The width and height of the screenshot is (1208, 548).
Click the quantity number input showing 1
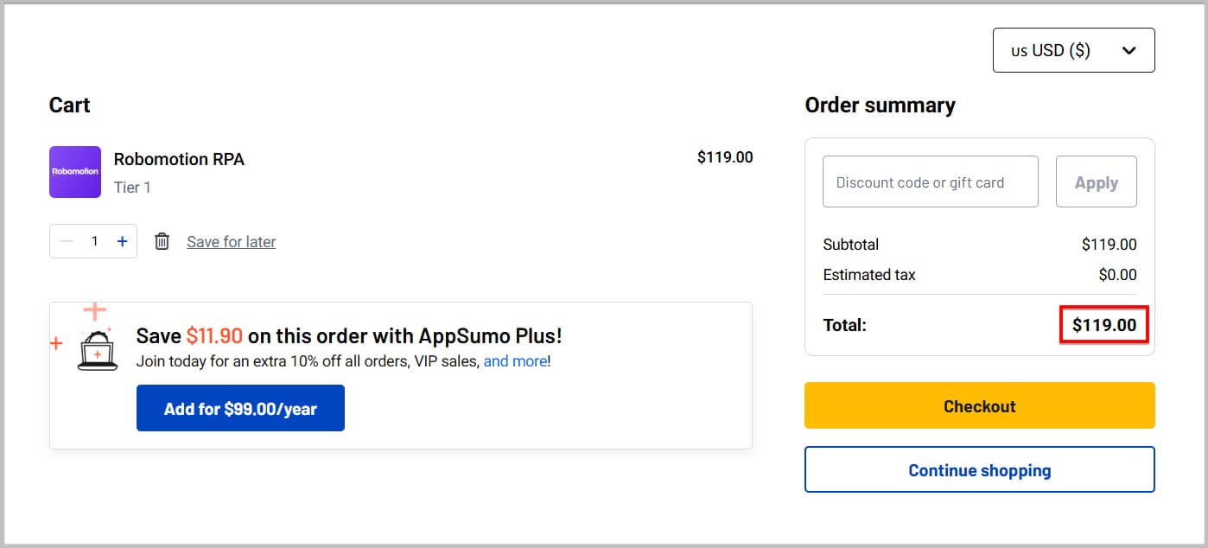click(93, 241)
